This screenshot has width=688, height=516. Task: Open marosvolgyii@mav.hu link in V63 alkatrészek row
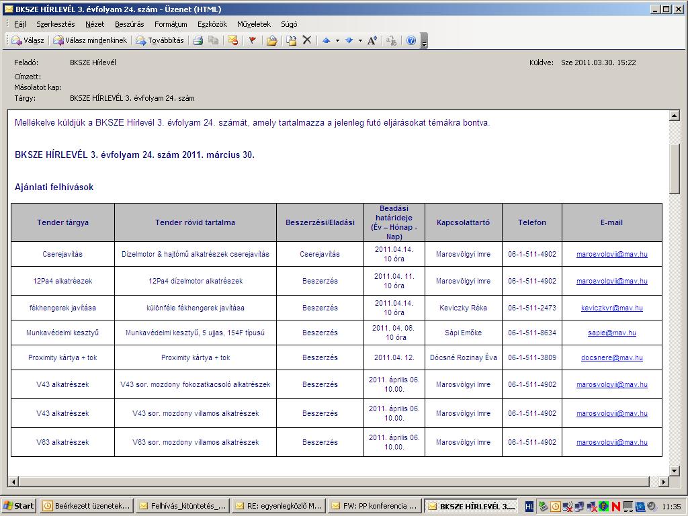[x=611, y=442]
